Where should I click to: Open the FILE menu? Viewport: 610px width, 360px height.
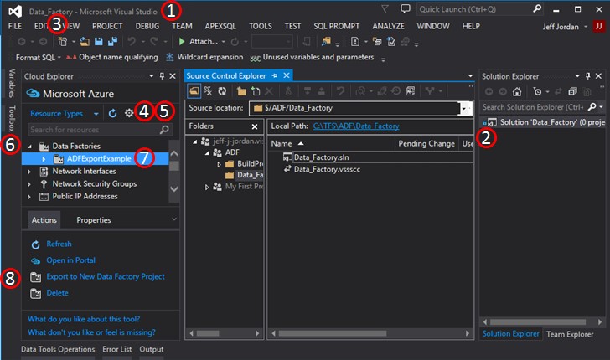[x=15, y=27]
